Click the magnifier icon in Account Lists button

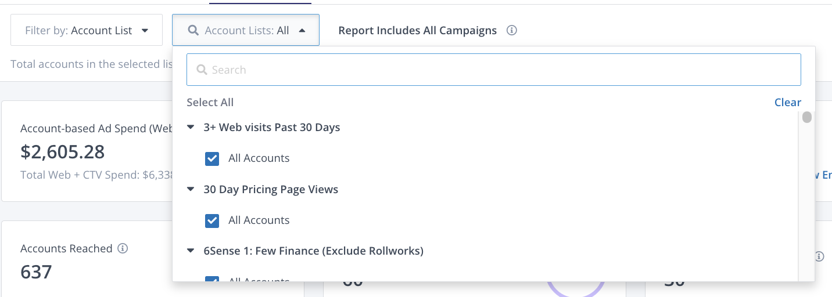[x=193, y=30]
